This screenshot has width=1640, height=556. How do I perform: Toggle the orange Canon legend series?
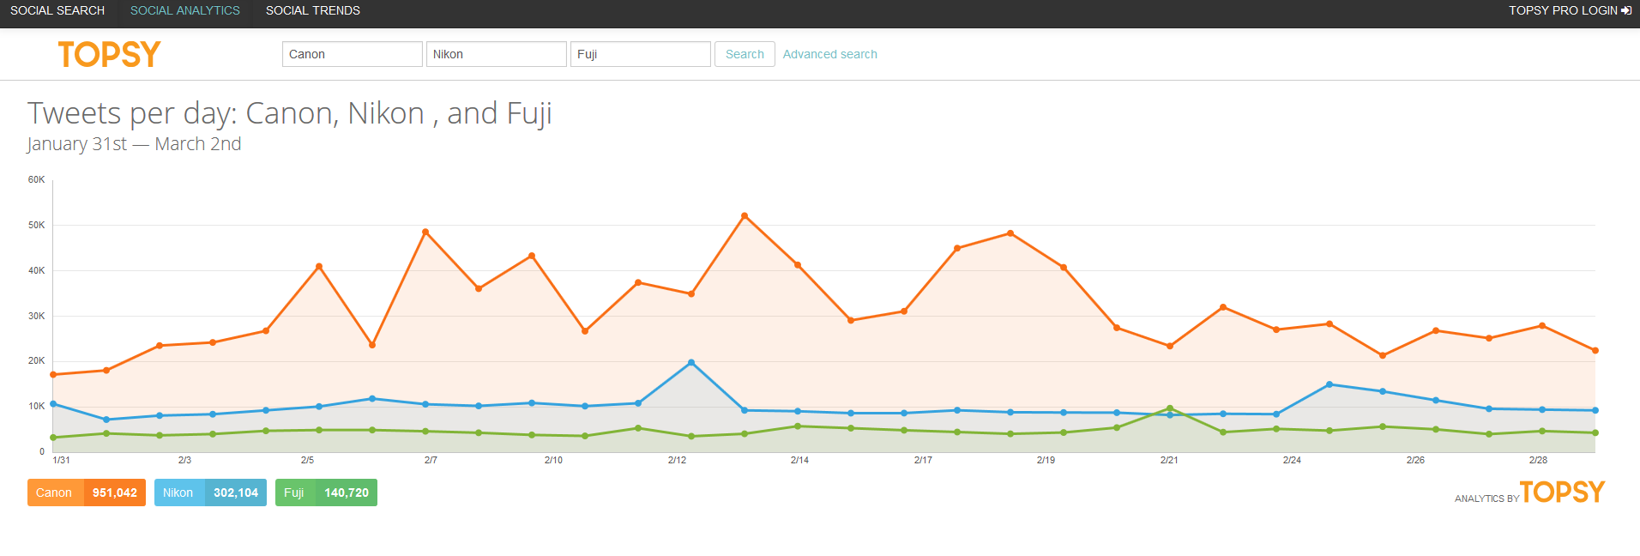[87, 493]
